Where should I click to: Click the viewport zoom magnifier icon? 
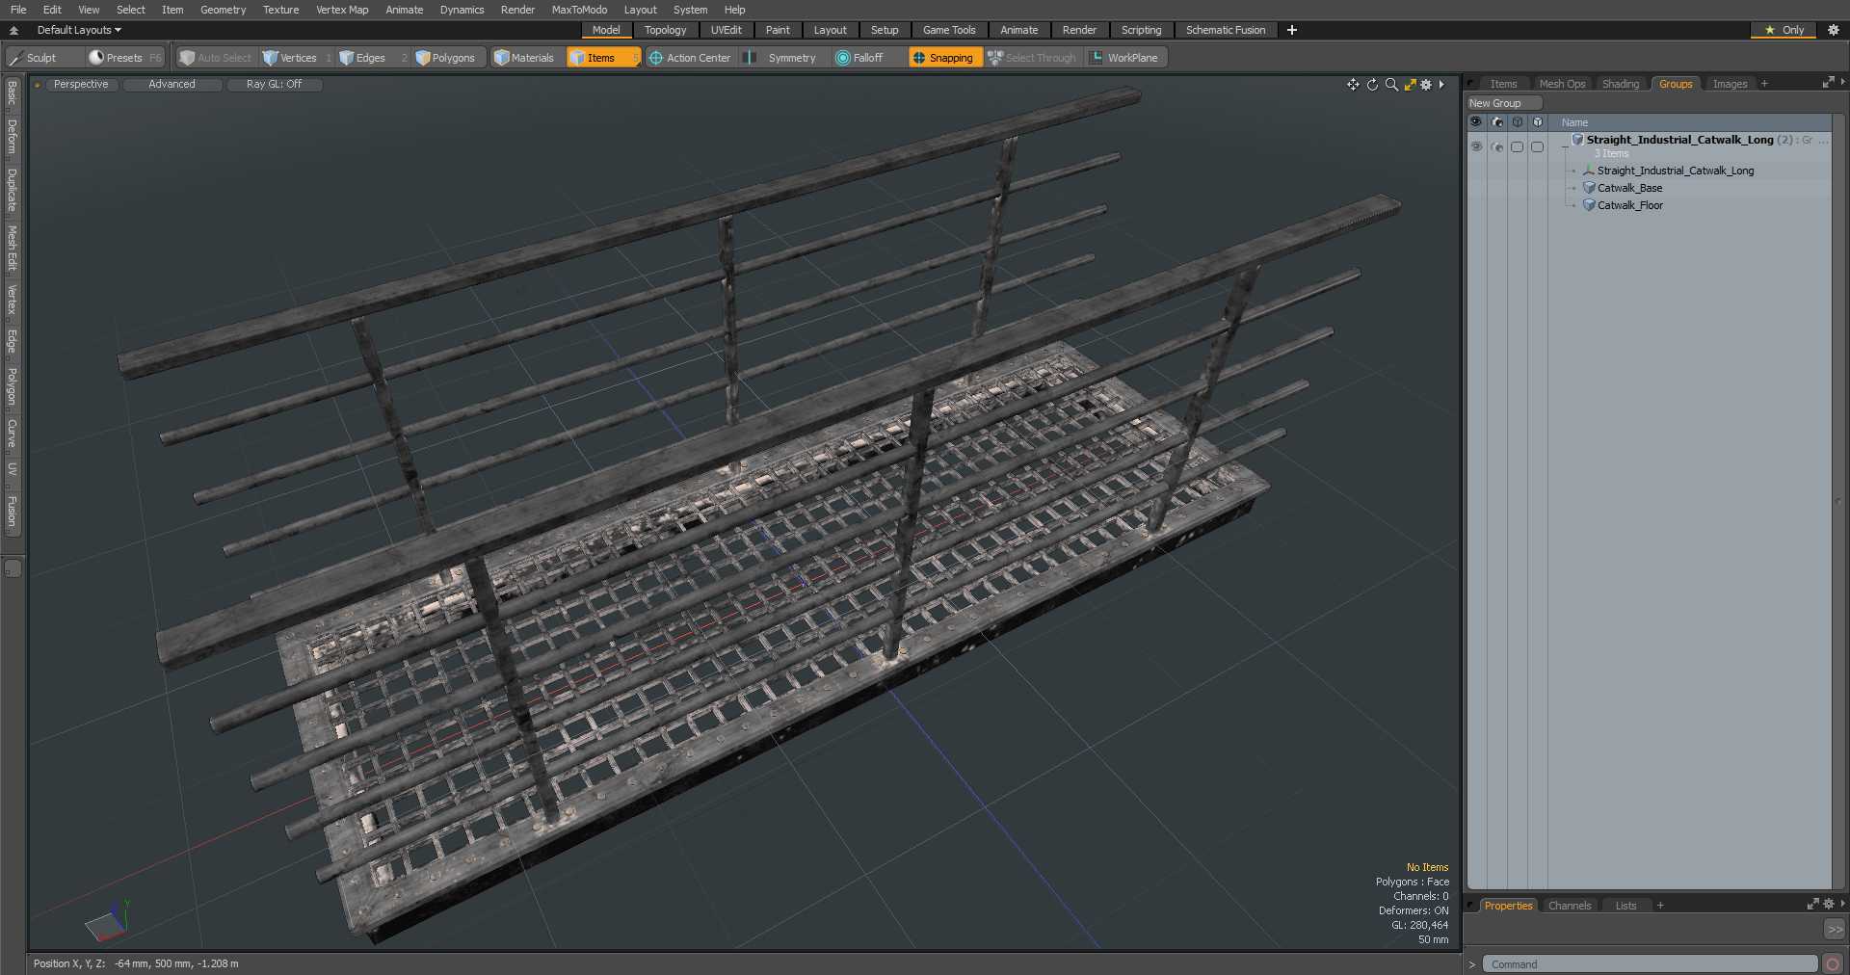pyautogui.click(x=1391, y=85)
